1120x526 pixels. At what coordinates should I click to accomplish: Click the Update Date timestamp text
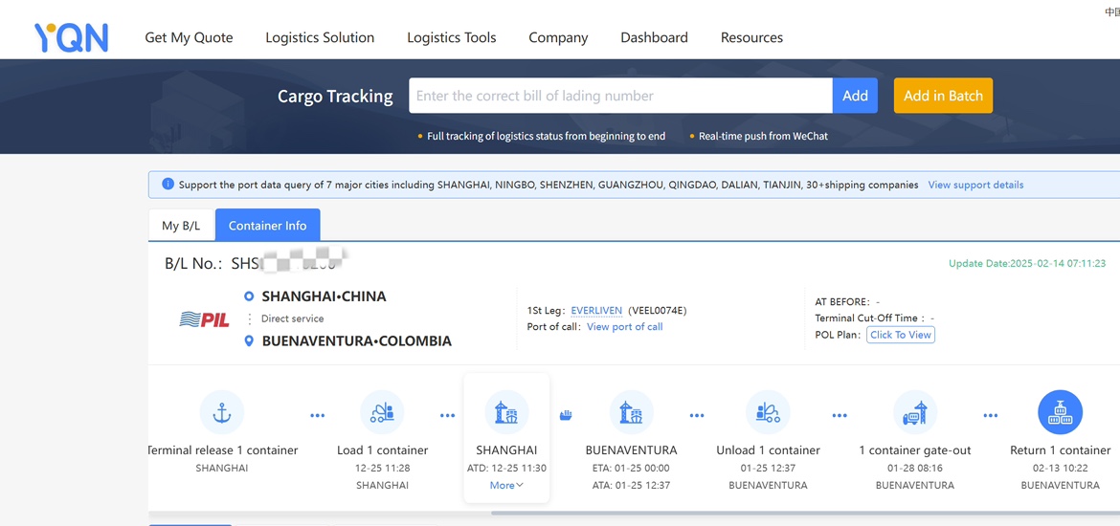(1027, 263)
